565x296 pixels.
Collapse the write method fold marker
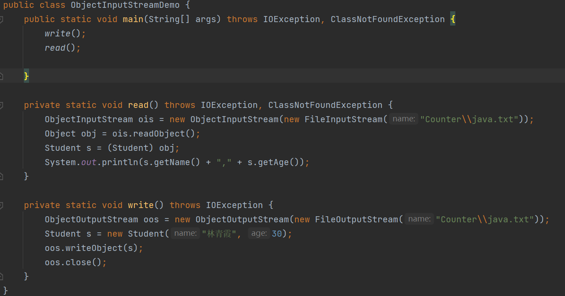tap(1, 205)
